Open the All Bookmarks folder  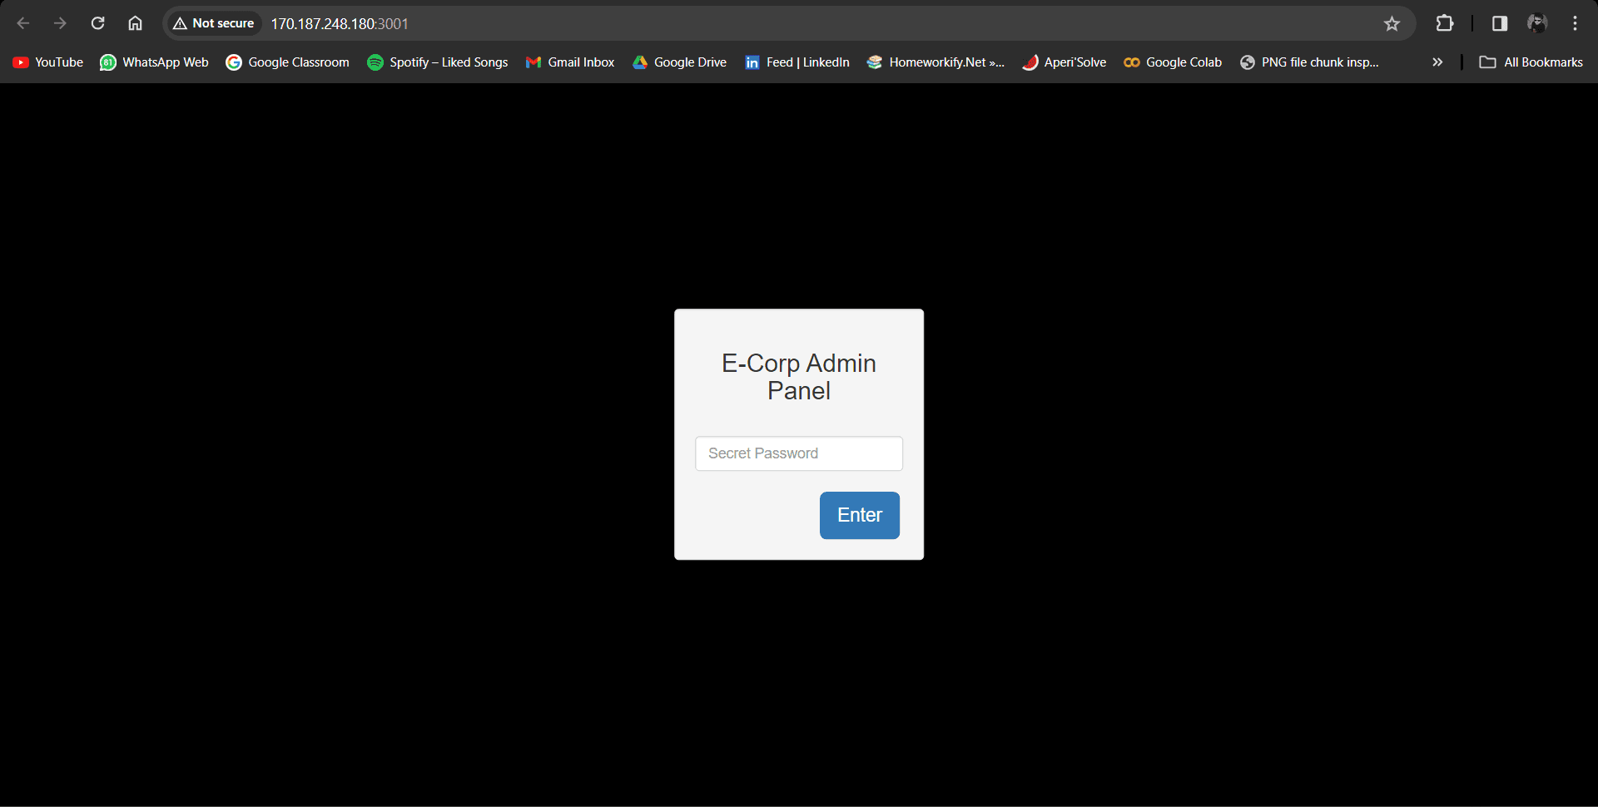(1531, 62)
